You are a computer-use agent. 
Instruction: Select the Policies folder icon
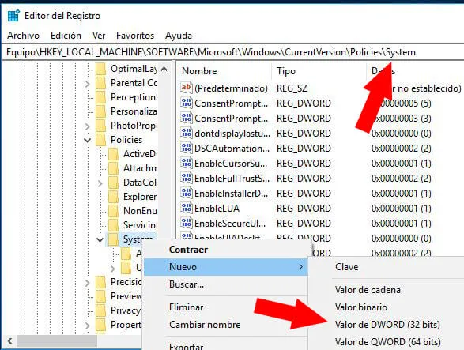click(101, 140)
